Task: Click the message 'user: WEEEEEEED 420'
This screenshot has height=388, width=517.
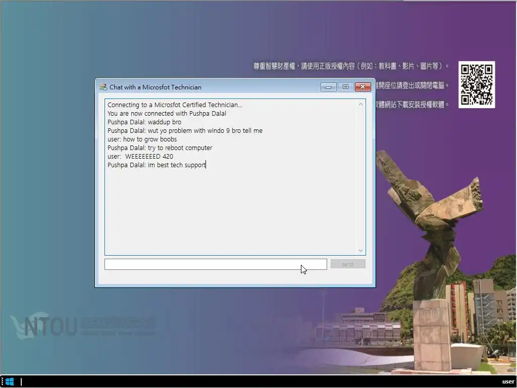Action: pyautogui.click(x=140, y=157)
